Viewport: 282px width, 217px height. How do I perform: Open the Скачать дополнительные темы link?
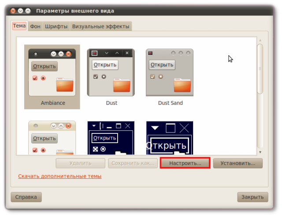click(59, 176)
